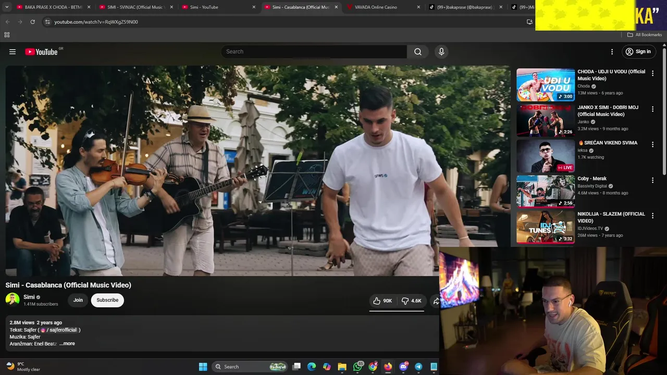The width and height of the screenshot is (667, 375).
Task: Open the apps grid in the bookmarks bar
Action: 7,35
